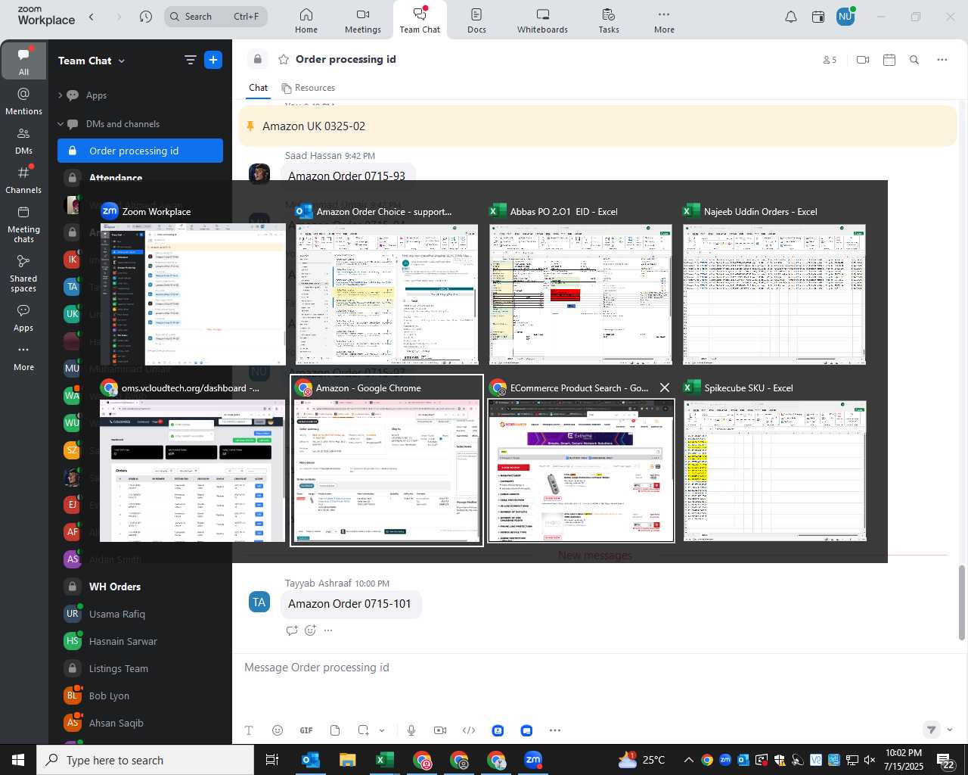Switch to the Spikecube SKU Excel thumbnail
The width and height of the screenshot is (968, 775).
click(774, 470)
